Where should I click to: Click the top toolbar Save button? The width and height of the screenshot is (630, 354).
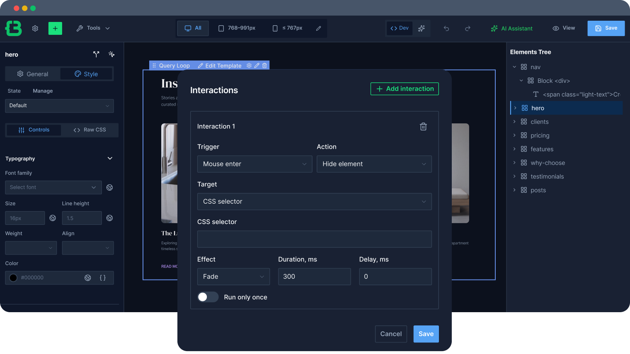click(606, 28)
